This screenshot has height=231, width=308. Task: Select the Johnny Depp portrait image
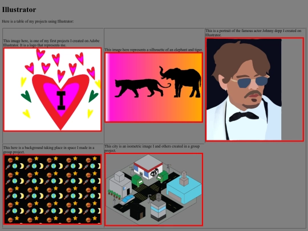[x=254, y=90]
